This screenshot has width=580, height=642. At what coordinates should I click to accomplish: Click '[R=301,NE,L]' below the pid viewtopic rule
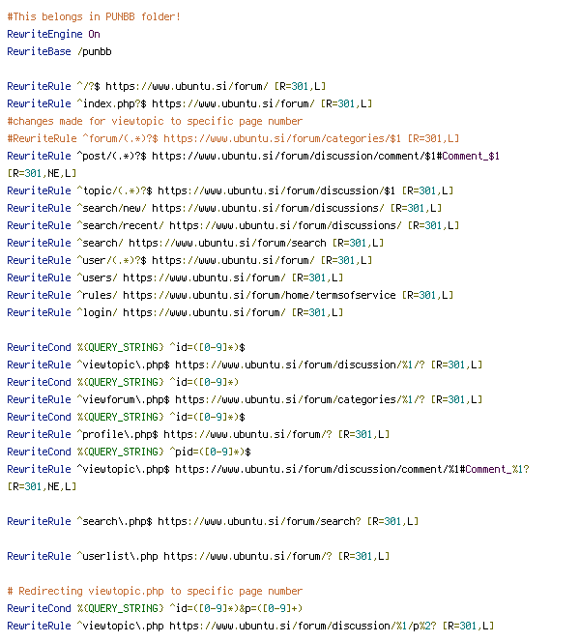pos(42,486)
